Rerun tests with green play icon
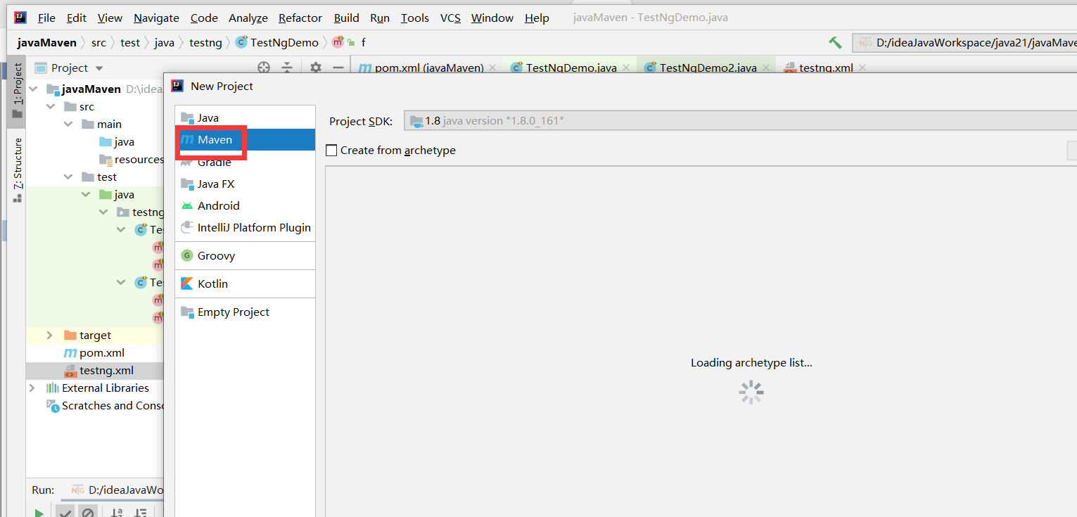Screen dimensions: 1077x517 [x=39, y=513]
